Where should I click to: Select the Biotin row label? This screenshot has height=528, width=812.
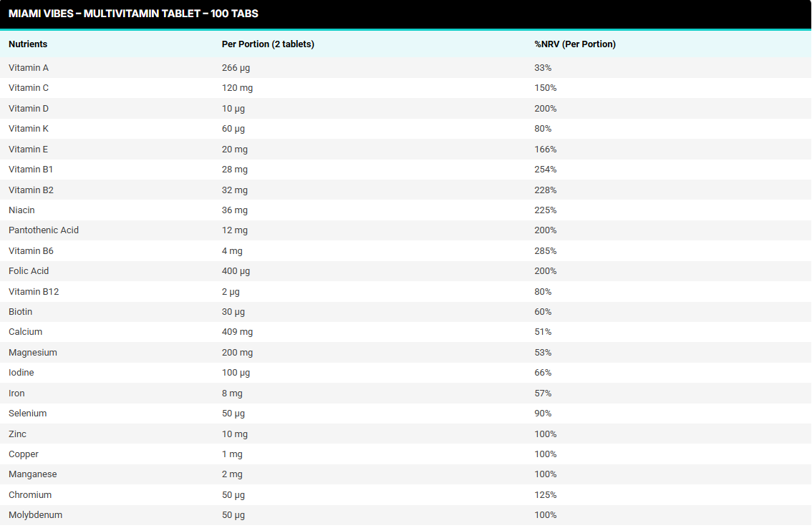click(x=20, y=312)
